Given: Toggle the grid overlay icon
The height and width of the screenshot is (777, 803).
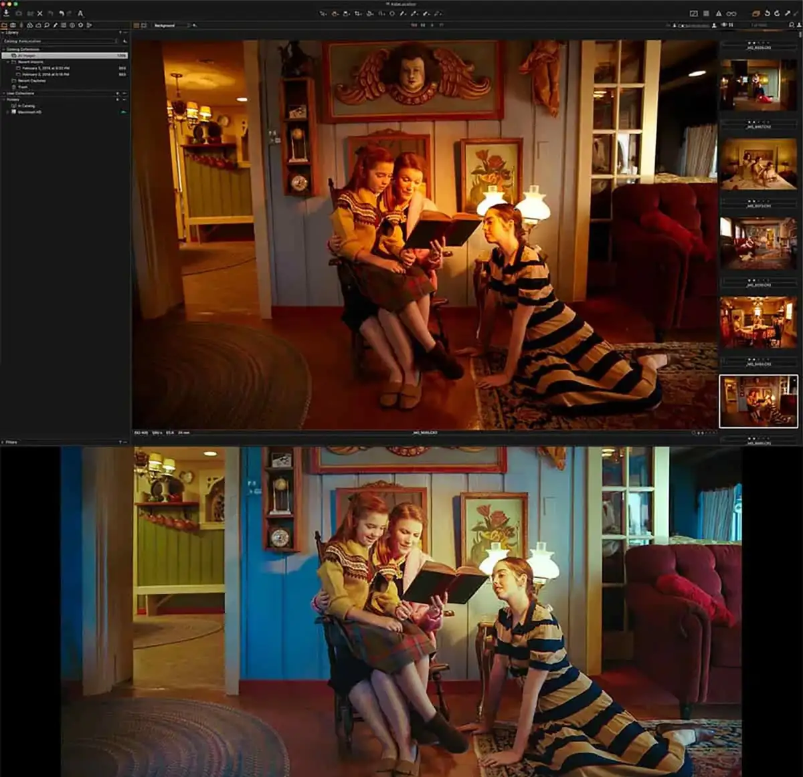Looking at the screenshot, I should 706,13.
